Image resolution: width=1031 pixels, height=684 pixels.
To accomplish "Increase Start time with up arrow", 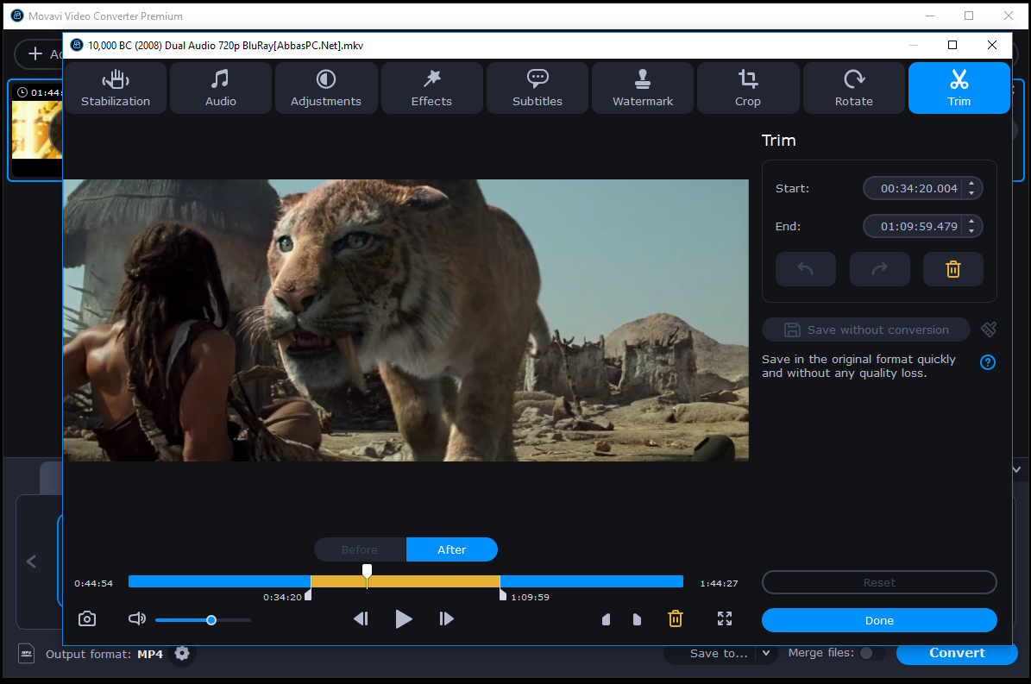I will [x=971, y=184].
